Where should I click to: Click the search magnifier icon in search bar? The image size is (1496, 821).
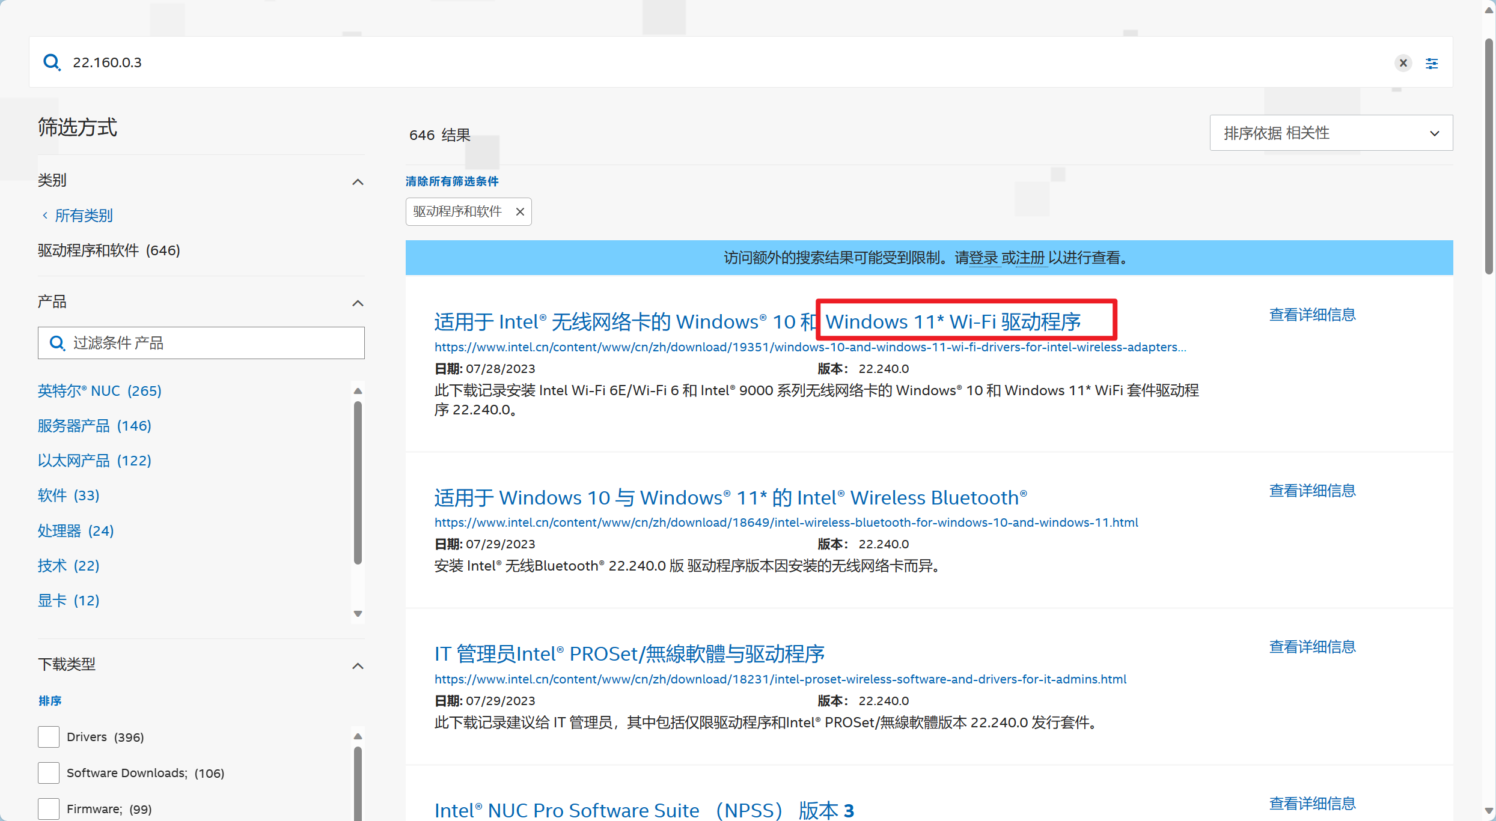pyautogui.click(x=52, y=62)
